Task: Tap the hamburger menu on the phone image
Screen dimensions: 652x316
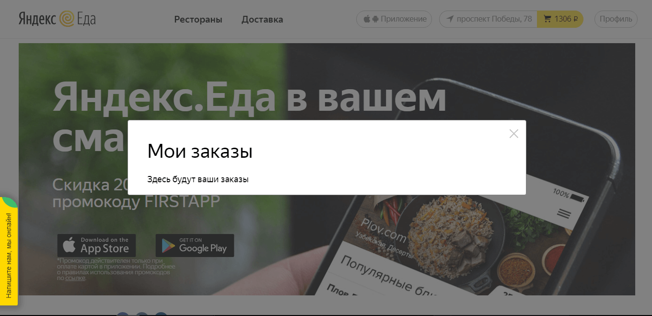Action: [x=564, y=214]
